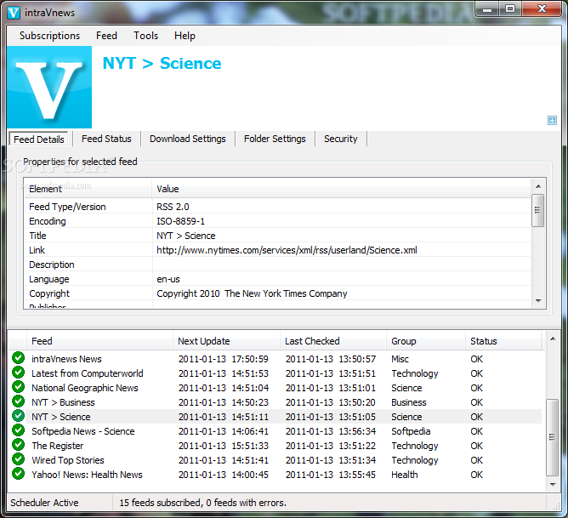The image size is (568, 518).
Task: Click status icon for NYT > Science row
Action: point(18,416)
